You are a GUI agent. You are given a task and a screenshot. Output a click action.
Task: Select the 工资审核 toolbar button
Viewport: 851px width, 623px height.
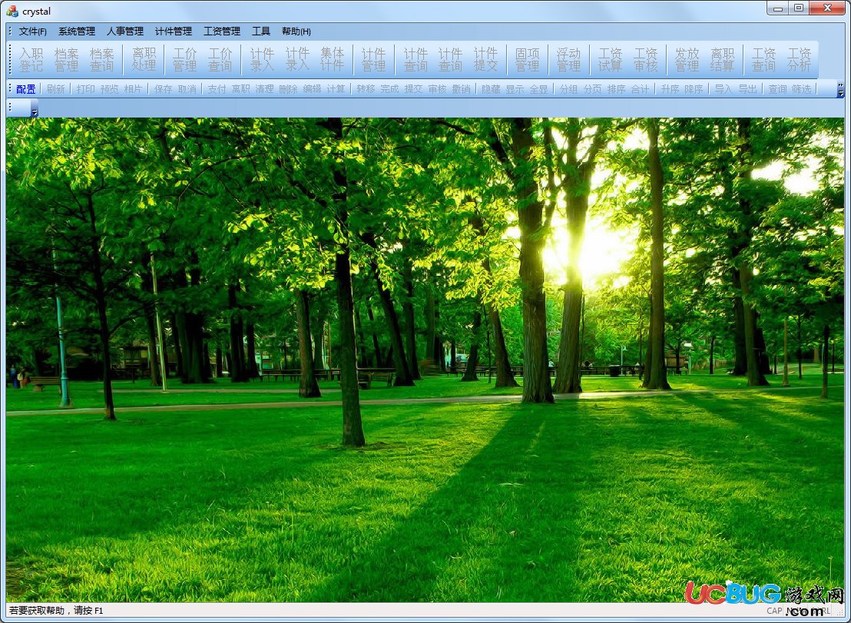point(645,60)
